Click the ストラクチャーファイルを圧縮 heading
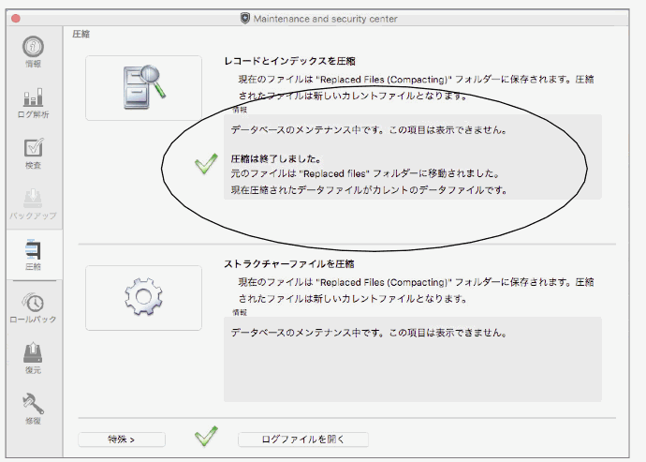The height and width of the screenshot is (462, 646). click(288, 263)
